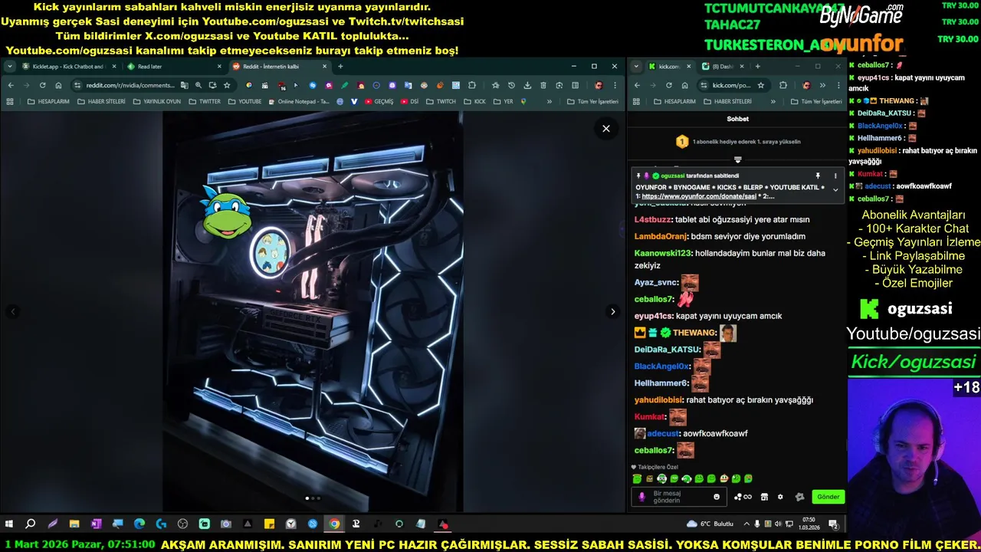
Task: Click the Sohbet chat header
Action: click(737, 119)
